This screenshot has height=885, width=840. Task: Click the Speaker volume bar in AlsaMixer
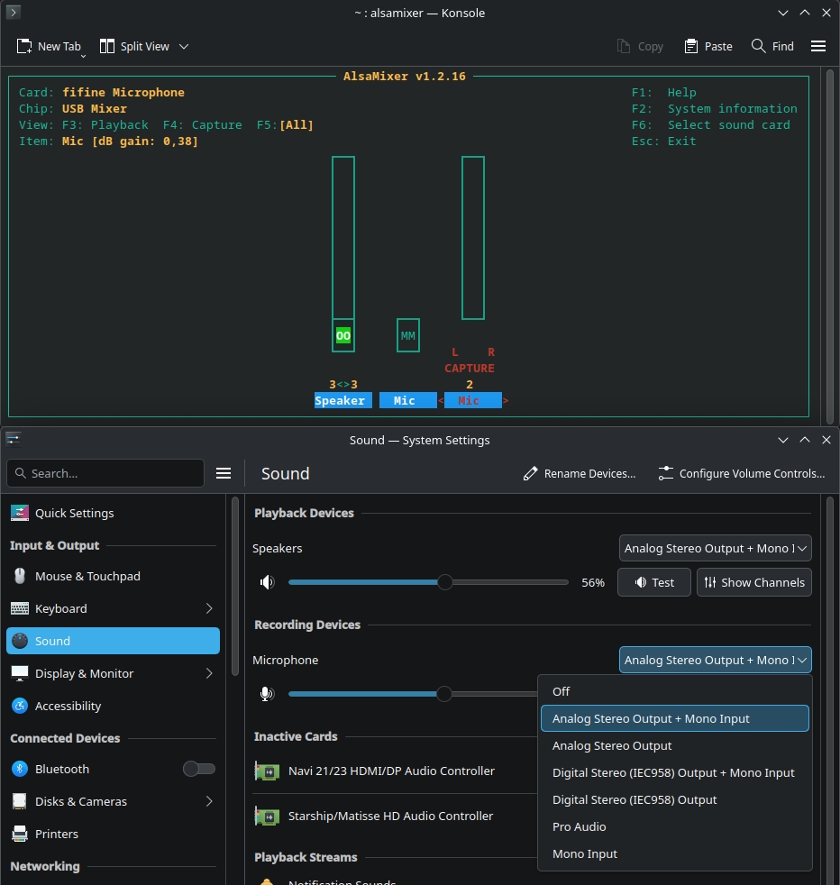(x=343, y=238)
